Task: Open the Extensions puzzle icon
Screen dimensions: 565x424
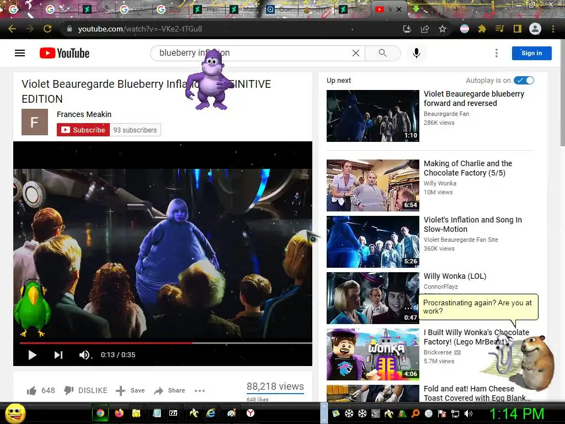Action: (x=482, y=29)
